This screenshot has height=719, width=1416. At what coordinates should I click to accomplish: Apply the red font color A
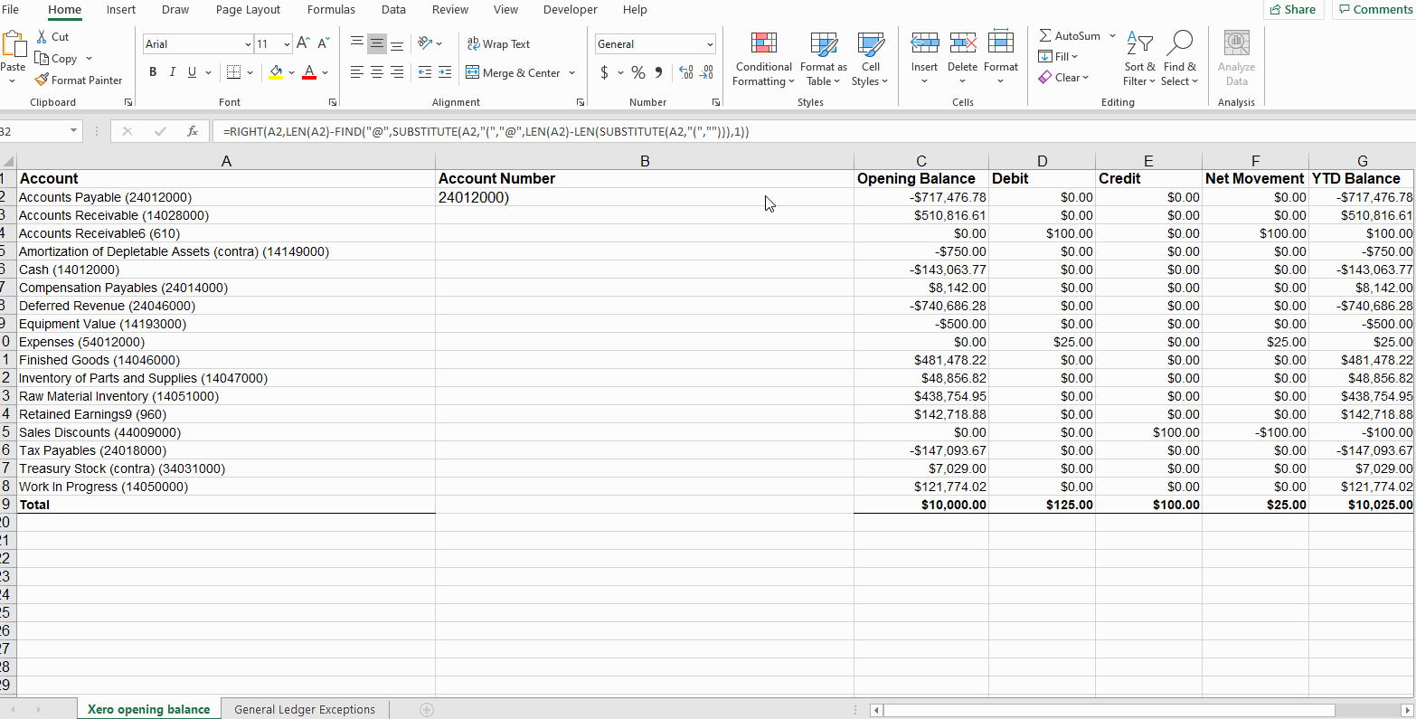309,72
